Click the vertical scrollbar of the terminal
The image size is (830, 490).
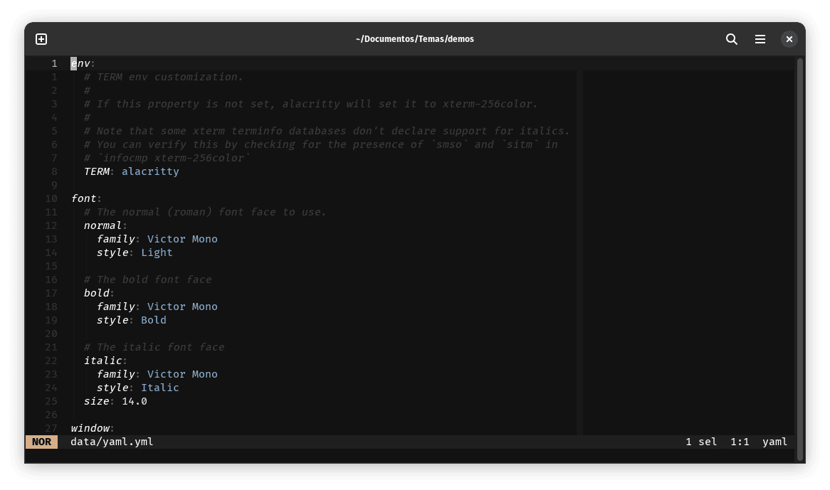(x=800, y=259)
